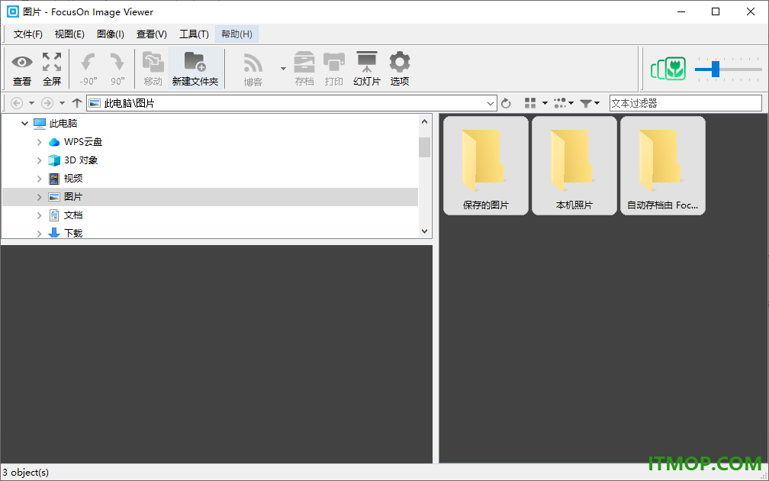Click the funnel filter icon
Screen dimensions: 769x481
point(586,103)
